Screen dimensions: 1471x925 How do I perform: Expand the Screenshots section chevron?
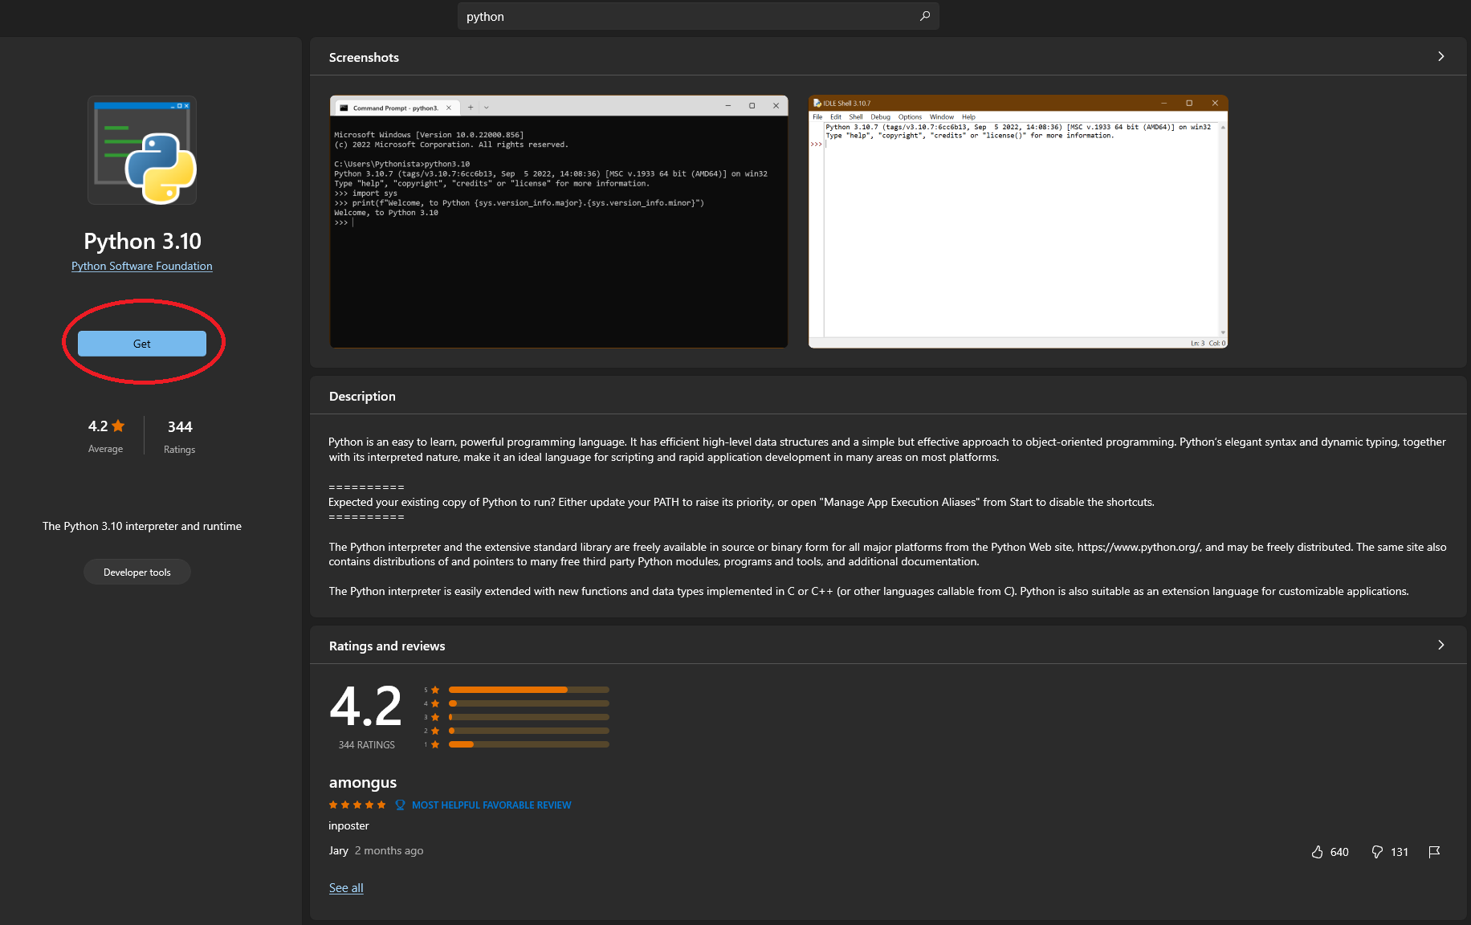(x=1440, y=57)
